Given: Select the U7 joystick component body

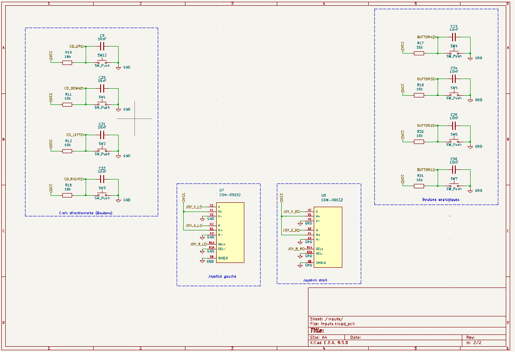Looking at the screenshot, I should (x=230, y=232).
